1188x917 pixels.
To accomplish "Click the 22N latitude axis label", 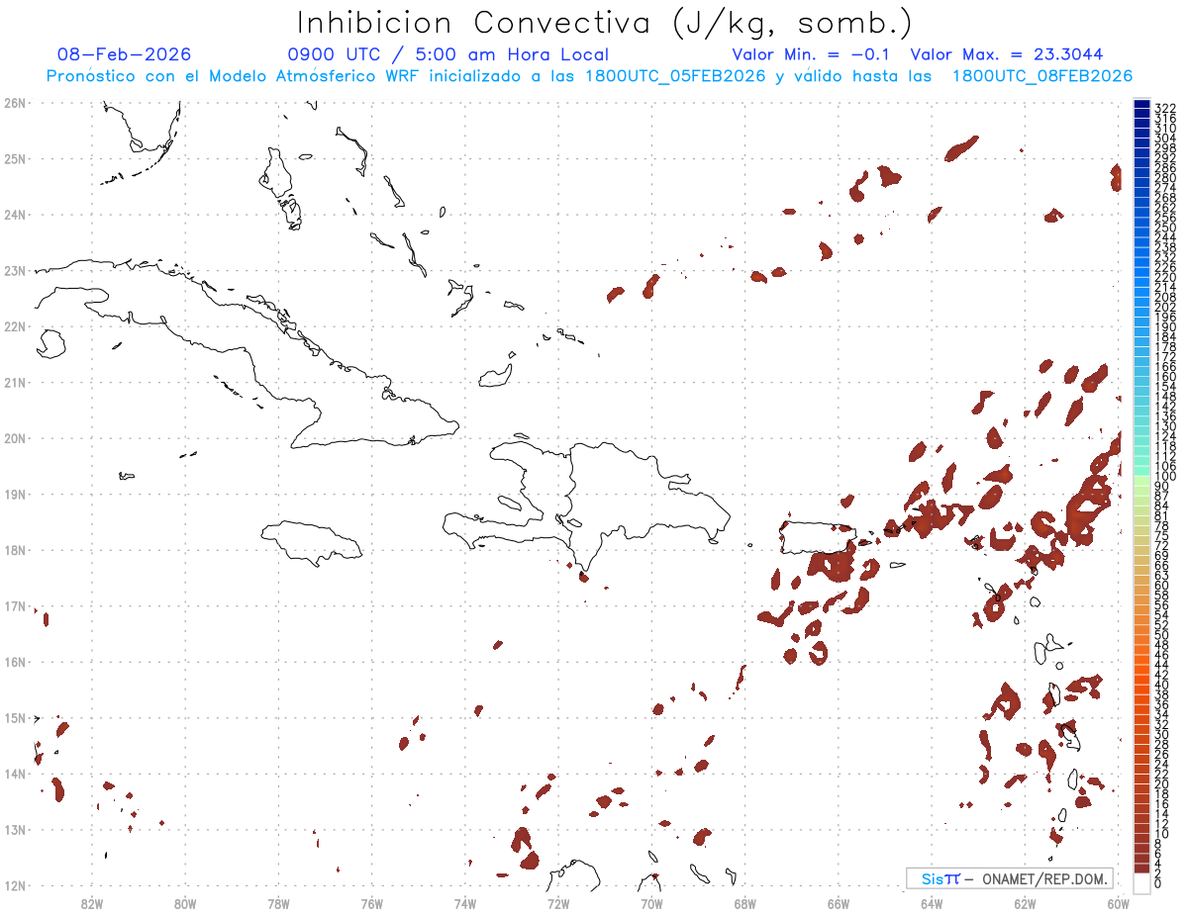I will [15, 325].
